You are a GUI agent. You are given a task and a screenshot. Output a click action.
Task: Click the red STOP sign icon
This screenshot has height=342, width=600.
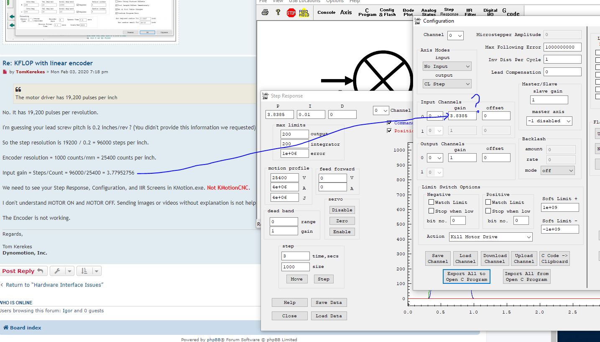[x=291, y=13]
